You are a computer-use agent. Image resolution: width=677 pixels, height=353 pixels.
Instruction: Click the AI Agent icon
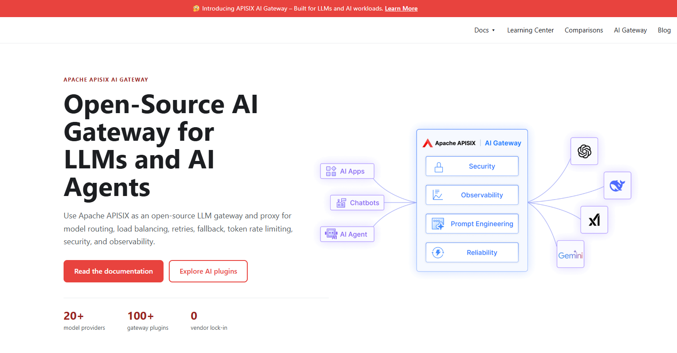pyautogui.click(x=331, y=234)
